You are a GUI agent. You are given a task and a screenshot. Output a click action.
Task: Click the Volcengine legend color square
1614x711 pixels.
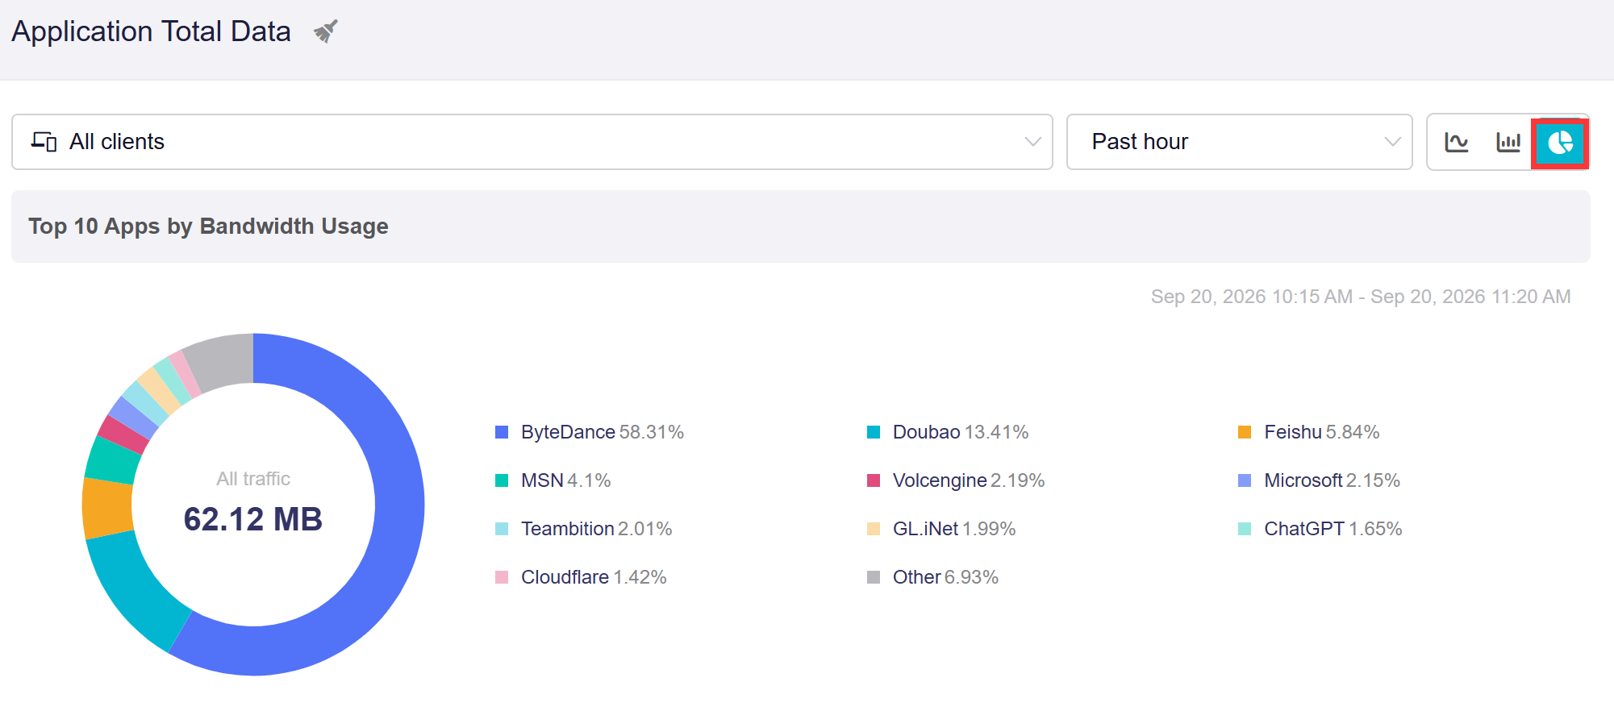[874, 480]
